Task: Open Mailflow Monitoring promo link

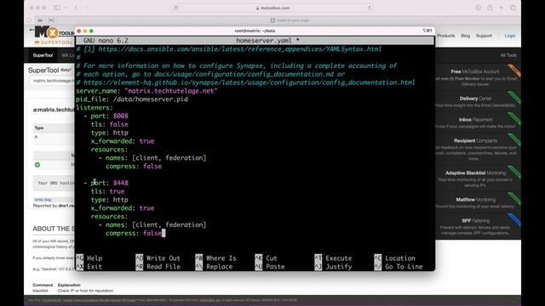Action: pos(475,200)
